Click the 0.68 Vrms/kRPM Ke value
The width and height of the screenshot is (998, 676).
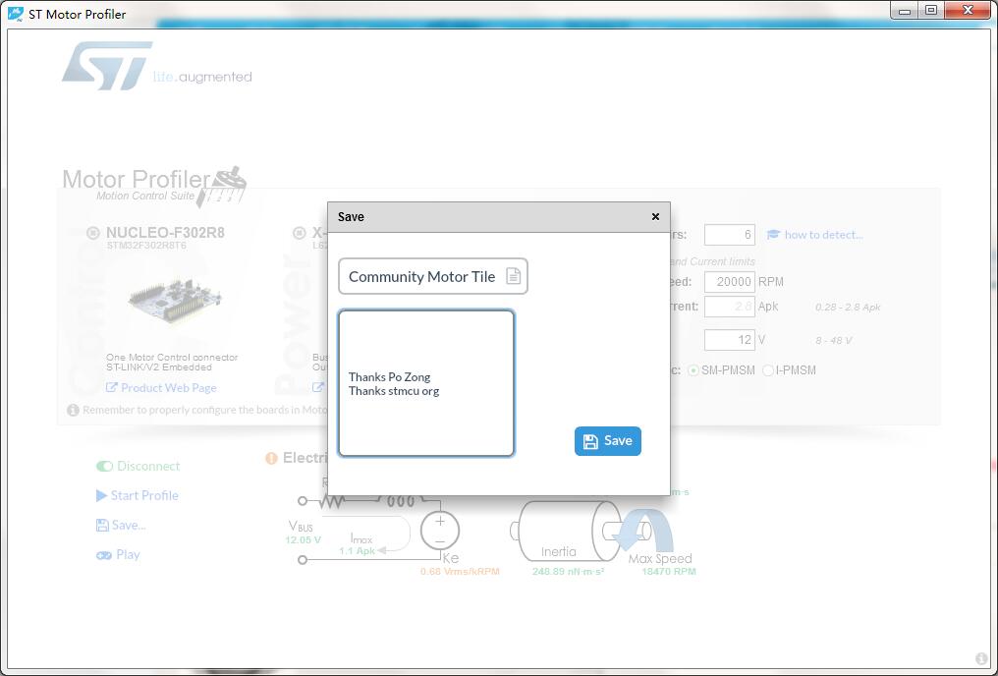460,572
